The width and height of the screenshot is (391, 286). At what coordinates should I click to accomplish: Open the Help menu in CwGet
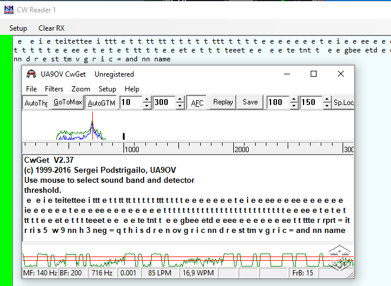coord(132,89)
